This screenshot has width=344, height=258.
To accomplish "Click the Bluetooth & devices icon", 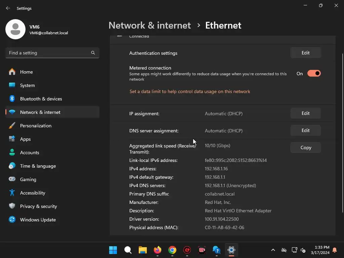I will pyautogui.click(x=12, y=99).
